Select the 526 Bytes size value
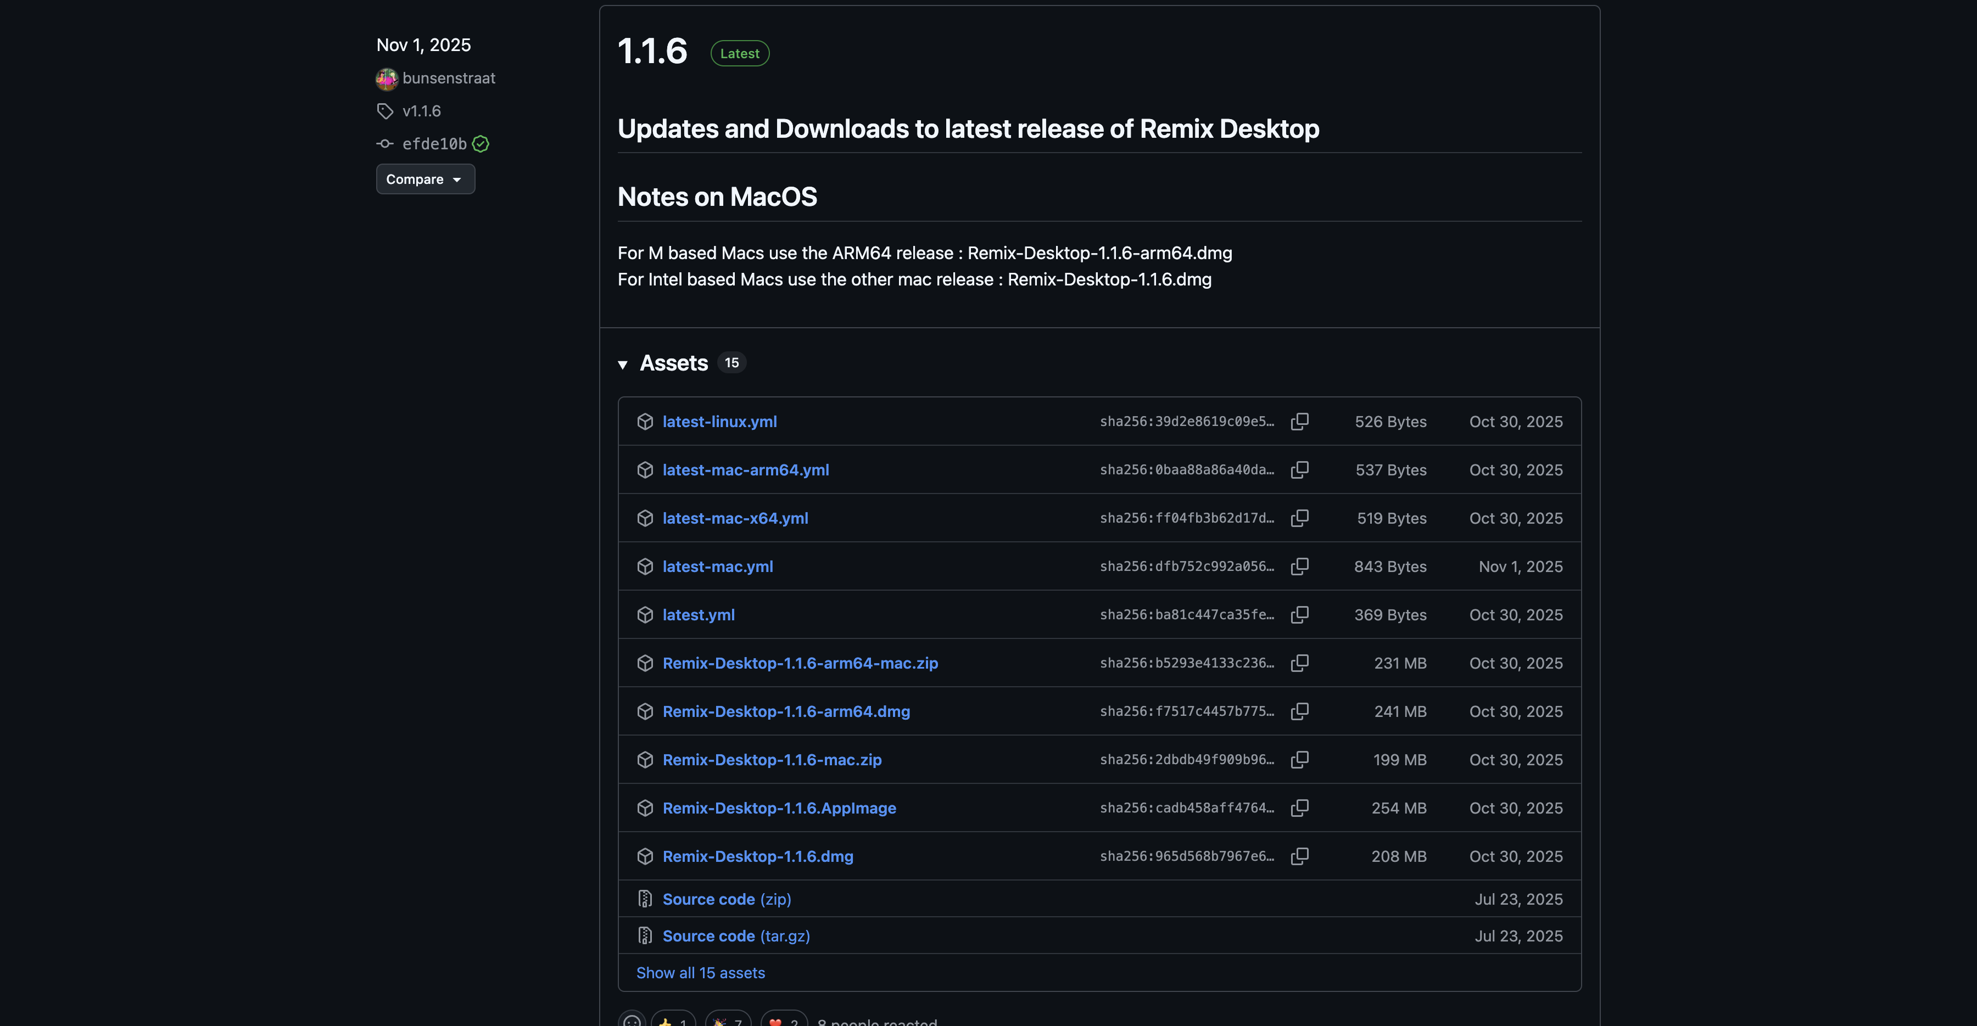 click(1390, 421)
